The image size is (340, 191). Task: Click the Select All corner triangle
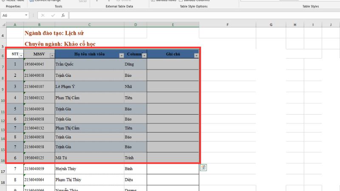(x=3, y=25)
